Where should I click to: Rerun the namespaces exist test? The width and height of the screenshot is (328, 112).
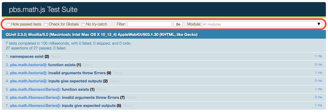click(x=56, y=57)
